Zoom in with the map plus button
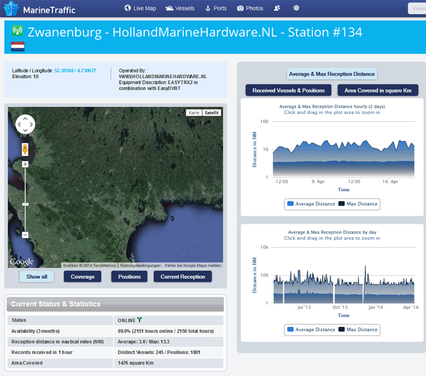Screen dimensions: 426x376 tap(25, 164)
